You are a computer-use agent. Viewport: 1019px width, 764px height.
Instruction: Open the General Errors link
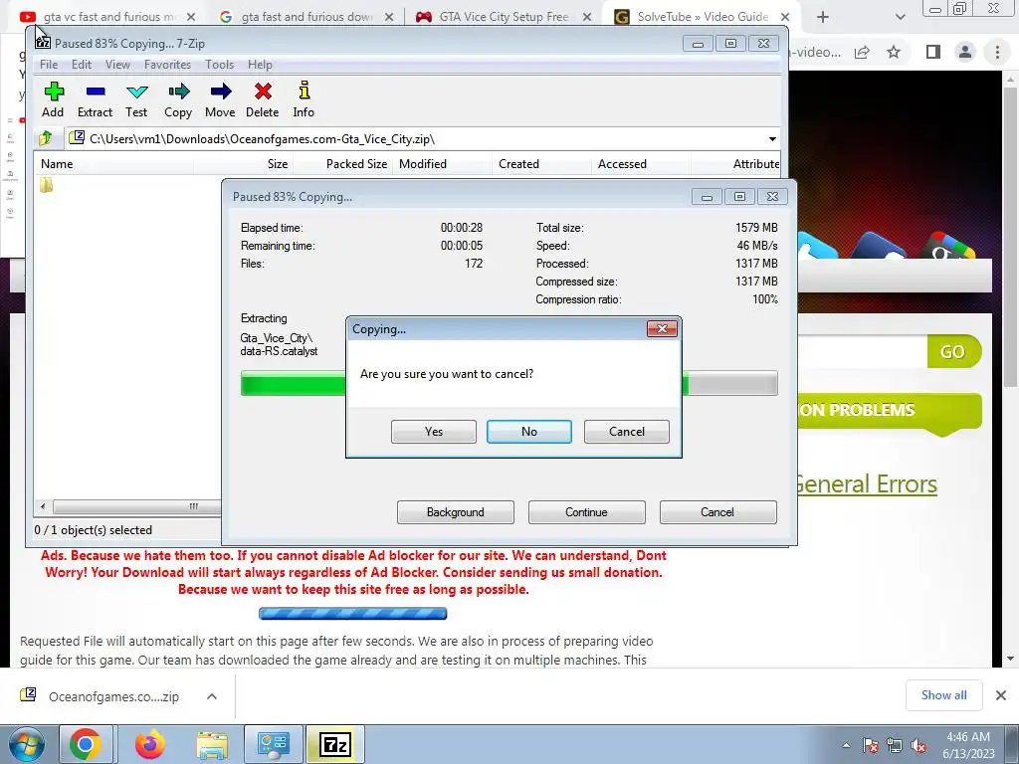coord(865,484)
